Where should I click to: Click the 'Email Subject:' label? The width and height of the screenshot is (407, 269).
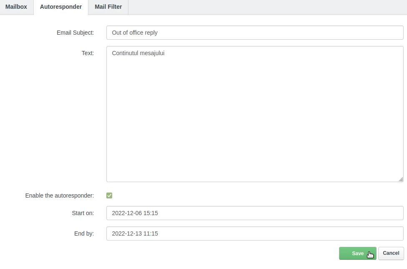click(75, 33)
